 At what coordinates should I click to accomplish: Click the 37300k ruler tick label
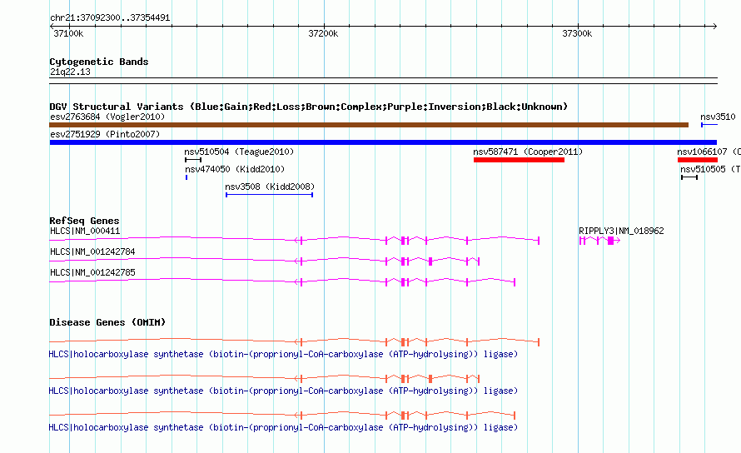tap(577, 33)
